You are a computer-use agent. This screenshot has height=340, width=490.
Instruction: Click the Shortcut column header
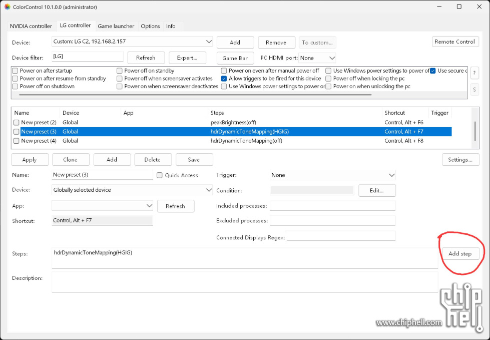[405, 113]
